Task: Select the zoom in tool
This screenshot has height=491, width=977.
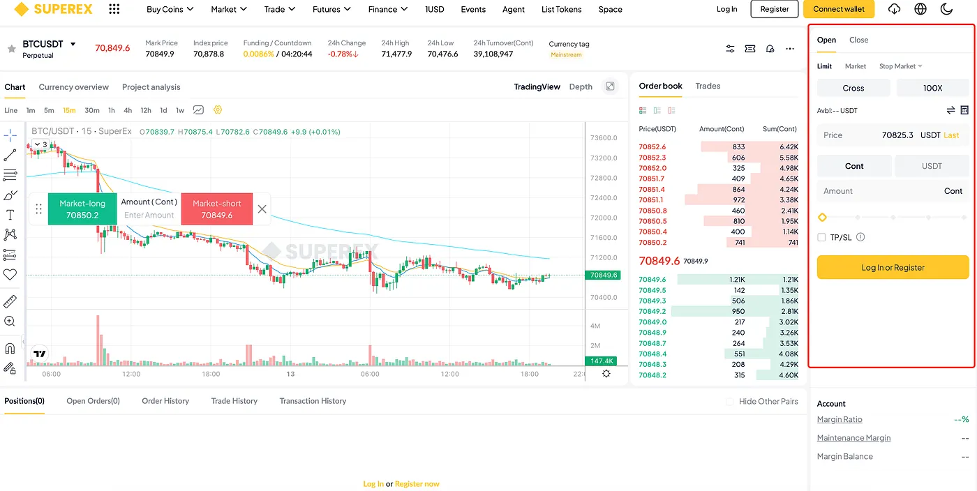Action: [x=10, y=322]
